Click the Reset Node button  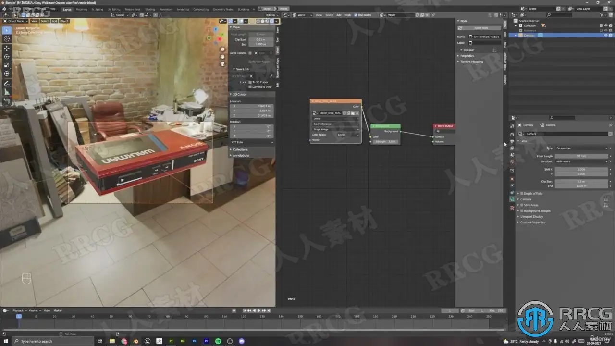tap(480, 28)
